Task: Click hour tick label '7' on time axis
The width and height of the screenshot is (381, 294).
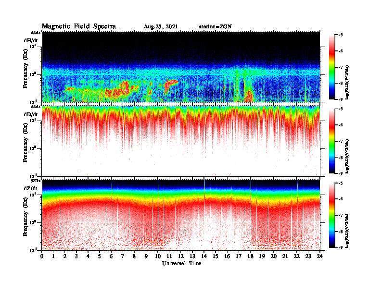Action: [x=123, y=257]
